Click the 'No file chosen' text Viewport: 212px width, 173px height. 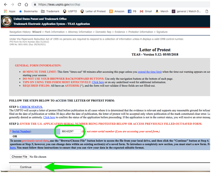38,157
